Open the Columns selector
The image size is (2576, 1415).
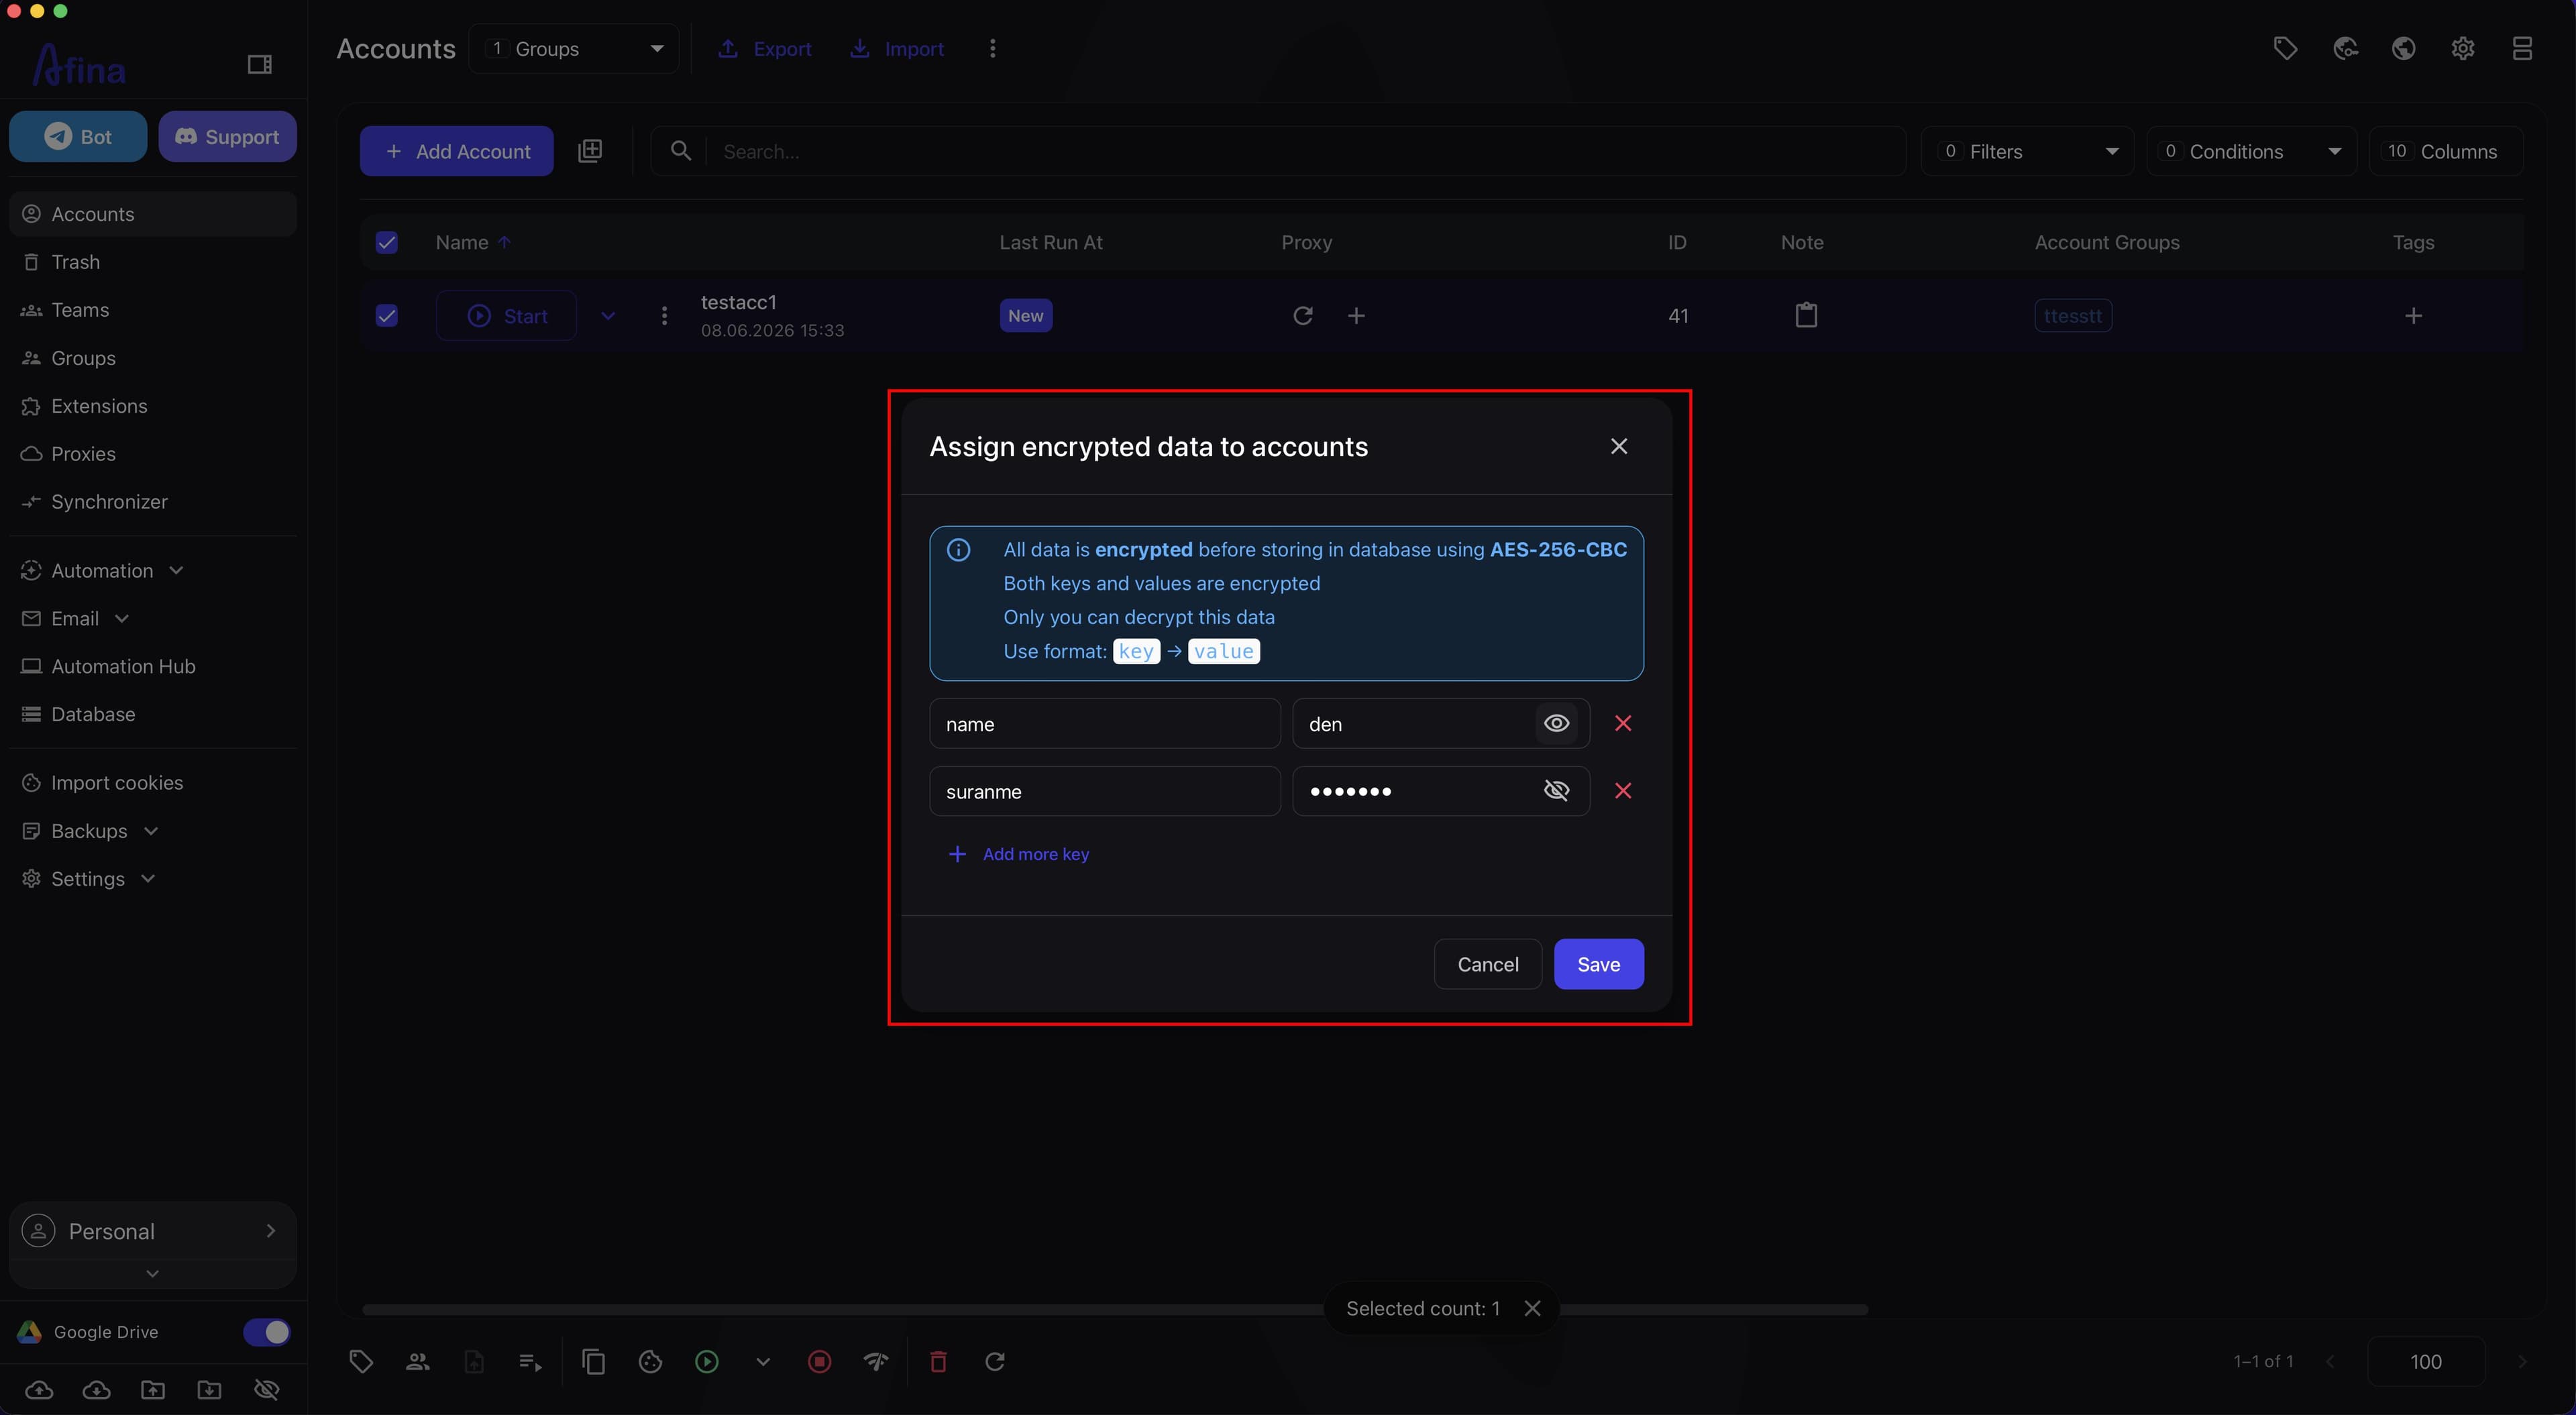tap(2445, 151)
